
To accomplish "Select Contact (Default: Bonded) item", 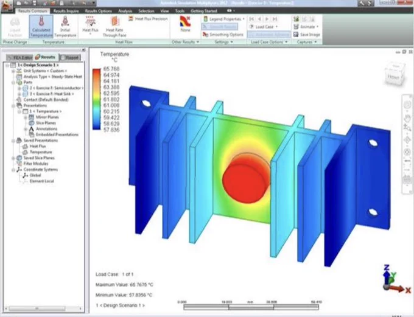I will point(43,100).
